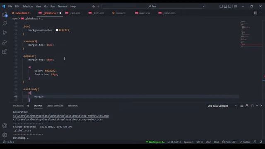Screen dimensions: 265x149
Task: Clear the output panel
Action: pos(242,106)
